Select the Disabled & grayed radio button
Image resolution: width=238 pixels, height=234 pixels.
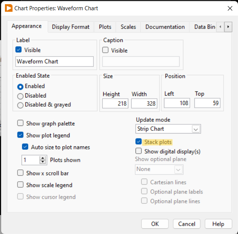pos(20,105)
